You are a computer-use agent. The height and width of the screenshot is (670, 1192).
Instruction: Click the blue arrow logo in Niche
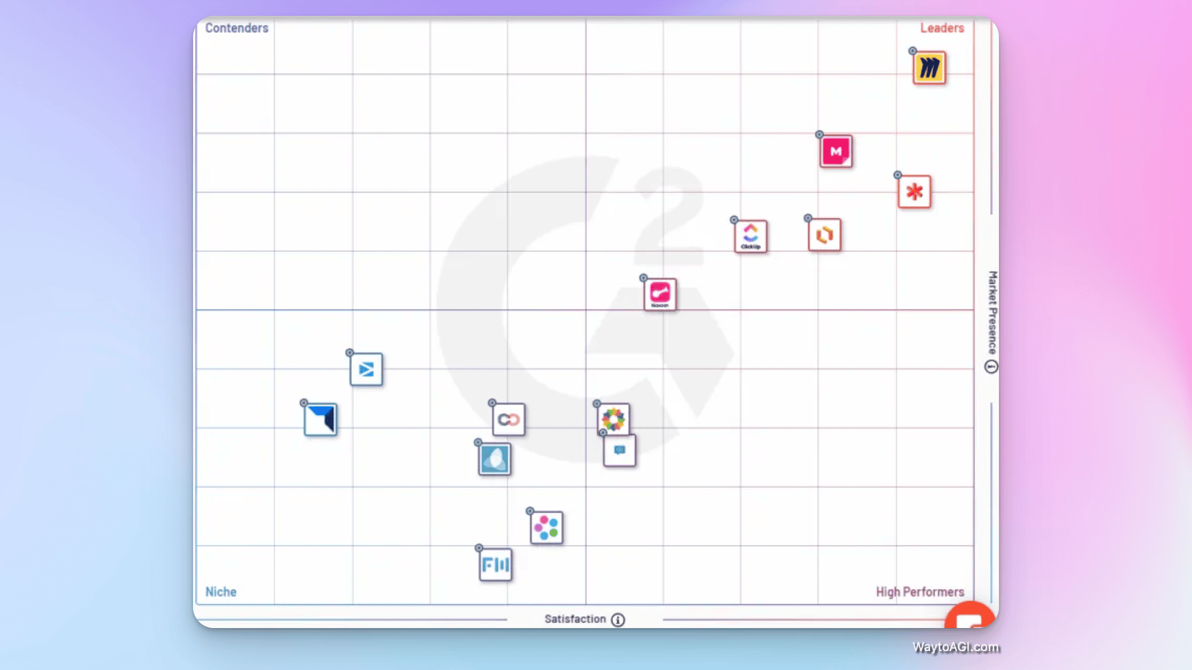point(366,370)
